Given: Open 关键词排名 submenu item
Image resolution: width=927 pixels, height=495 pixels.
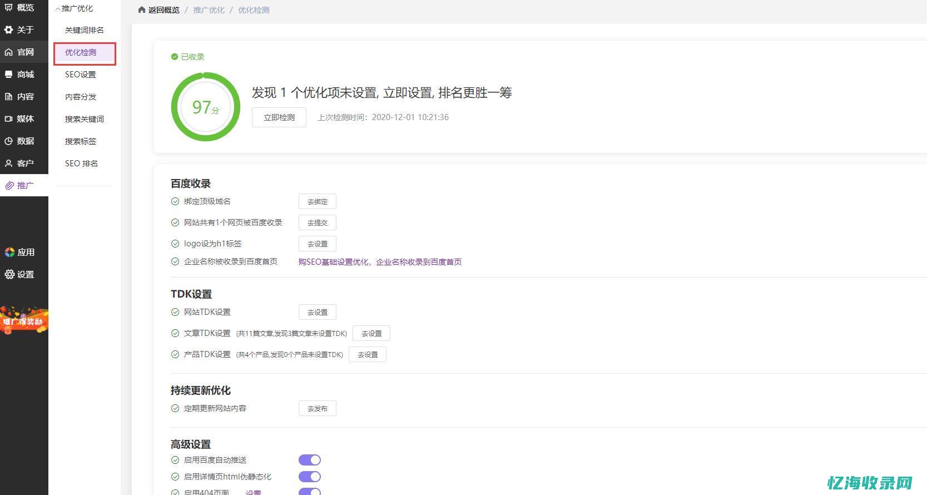Looking at the screenshot, I should pos(84,30).
